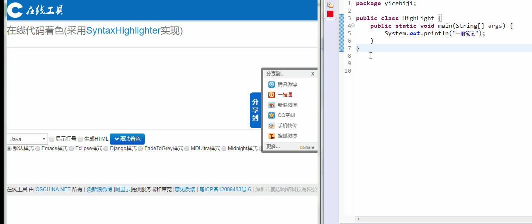Click the 语法着色 button
Image resolution: width=532 pixels, height=224 pixels.
(x=127, y=139)
